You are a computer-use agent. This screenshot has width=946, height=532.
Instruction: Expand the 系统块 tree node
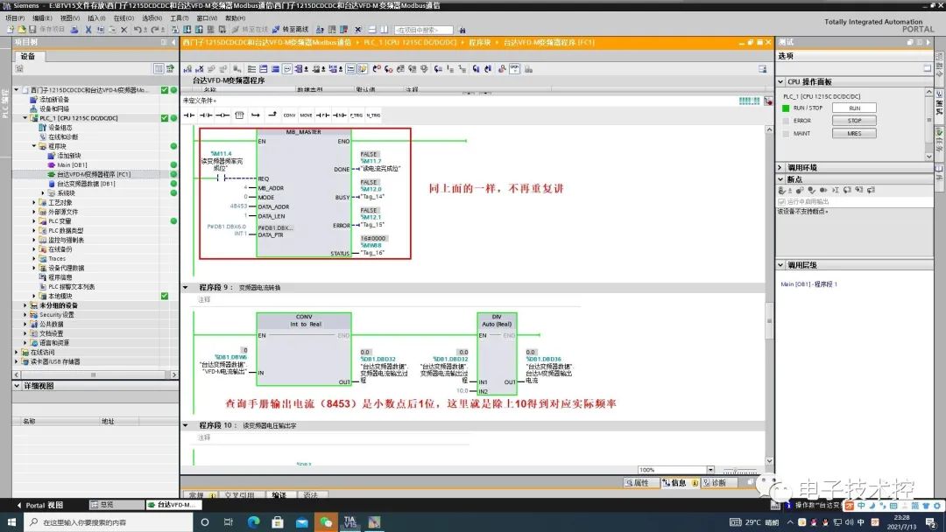click(x=43, y=192)
